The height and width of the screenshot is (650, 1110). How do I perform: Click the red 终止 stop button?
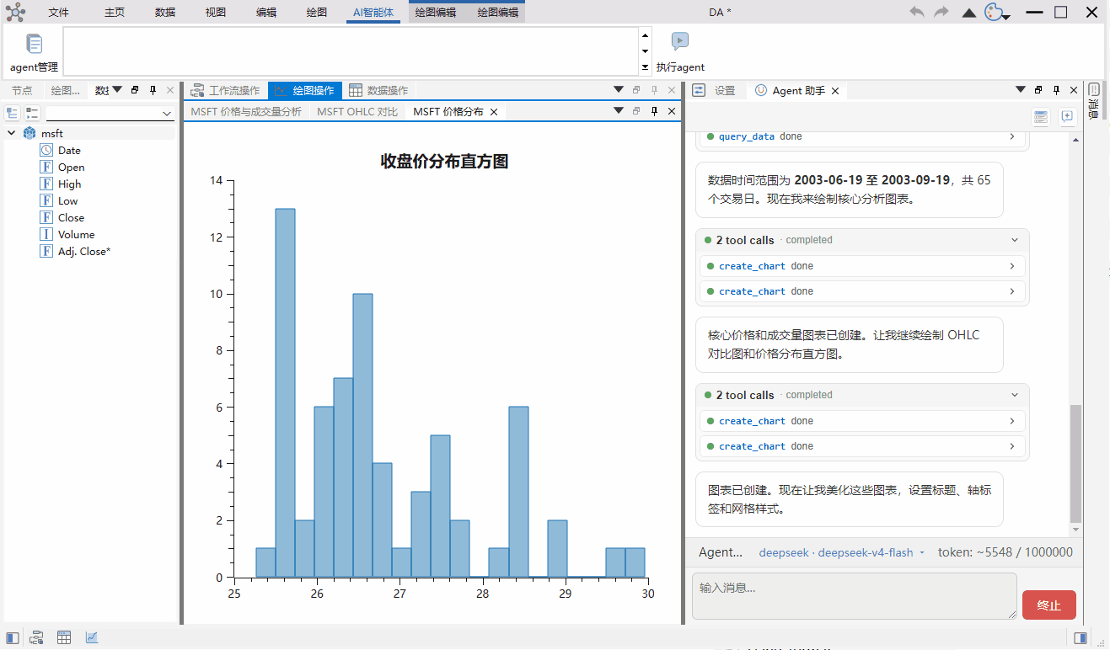[x=1049, y=605]
